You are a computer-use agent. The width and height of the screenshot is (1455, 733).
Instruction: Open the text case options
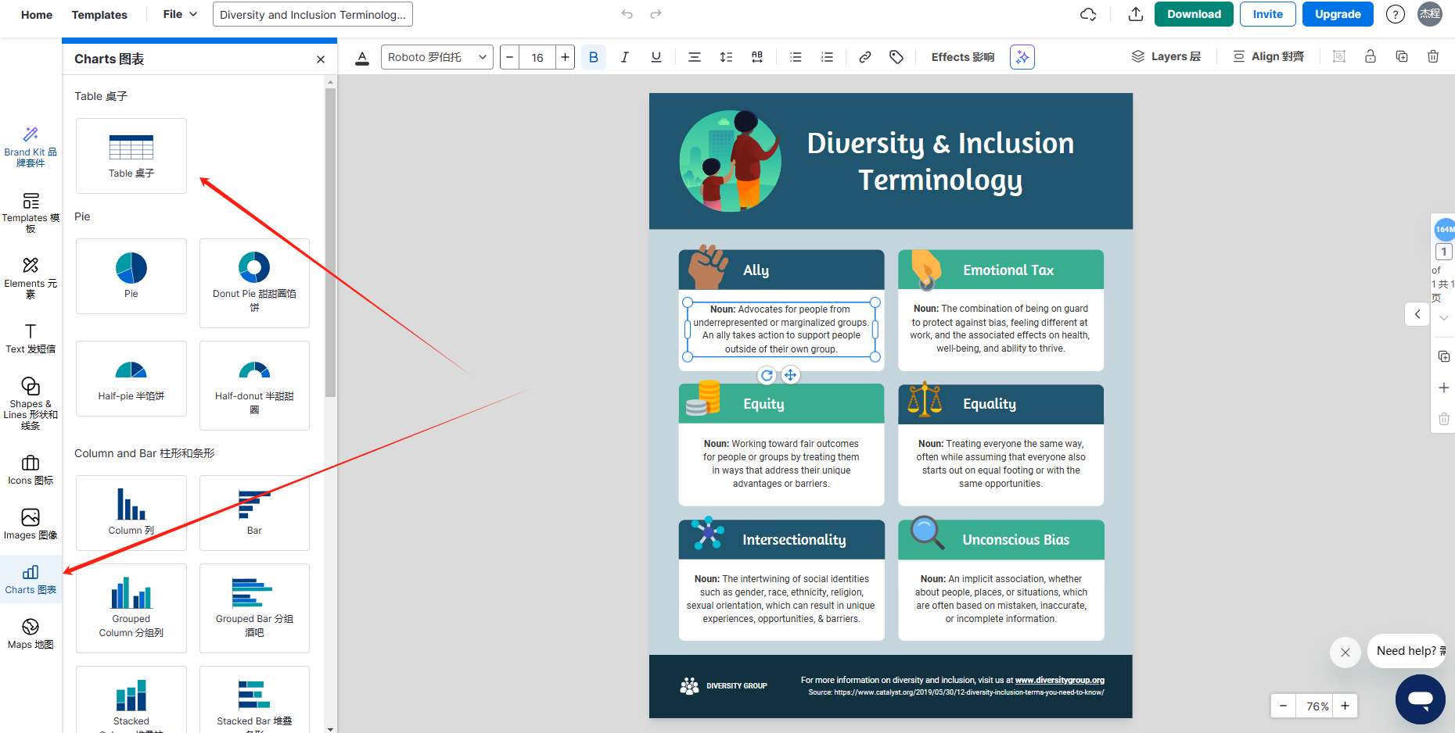[x=757, y=57]
